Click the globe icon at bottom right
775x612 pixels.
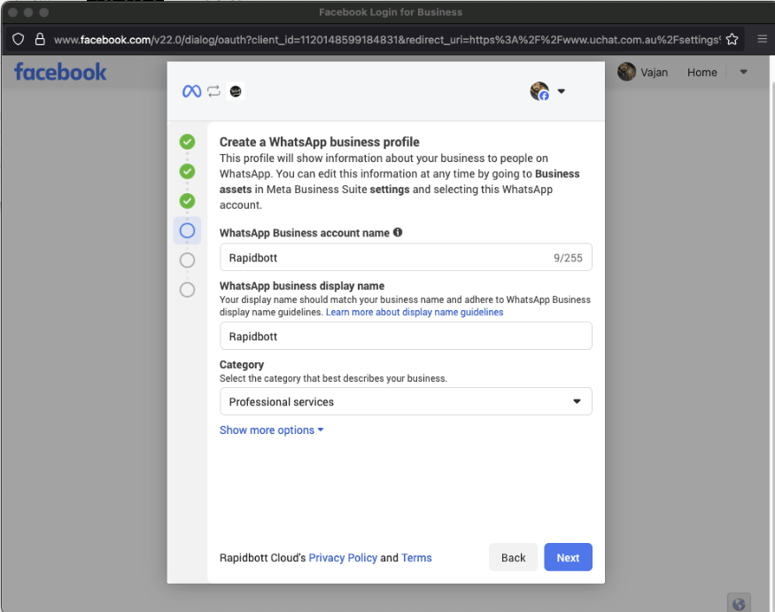tap(738, 603)
